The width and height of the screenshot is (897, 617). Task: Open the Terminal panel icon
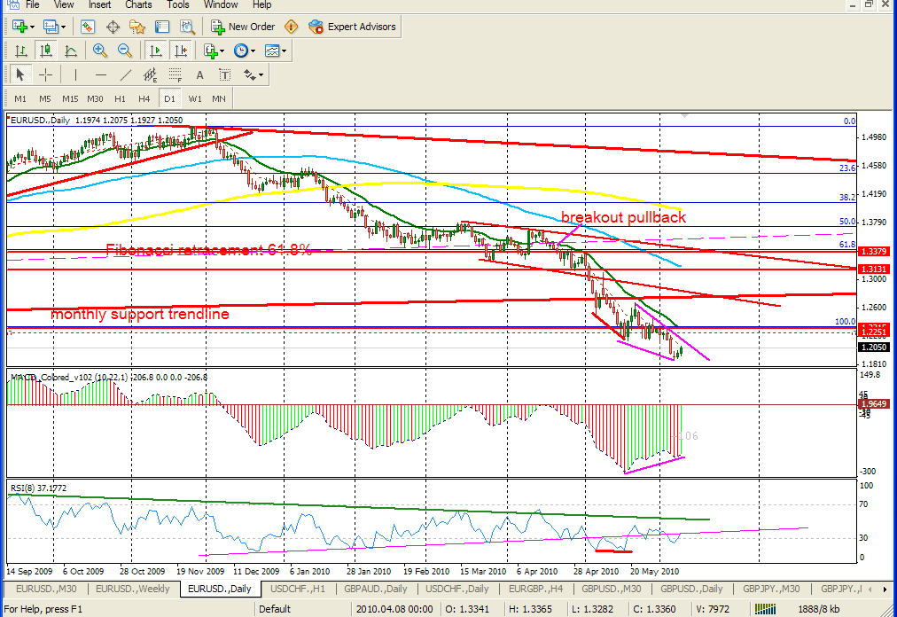click(x=162, y=27)
